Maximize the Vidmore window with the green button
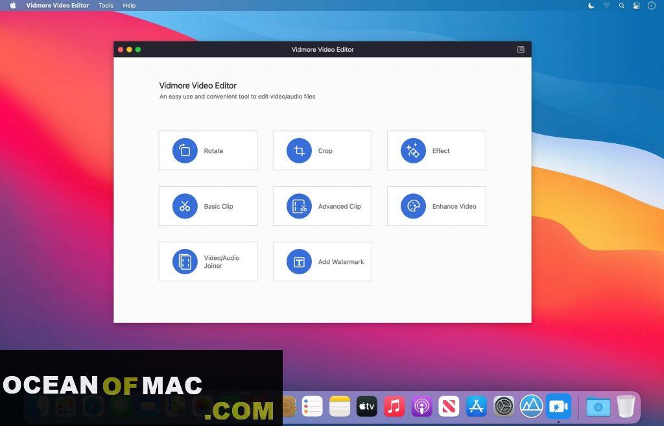This screenshot has height=426, width=664. pyautogui.click(x=138, y=49)
